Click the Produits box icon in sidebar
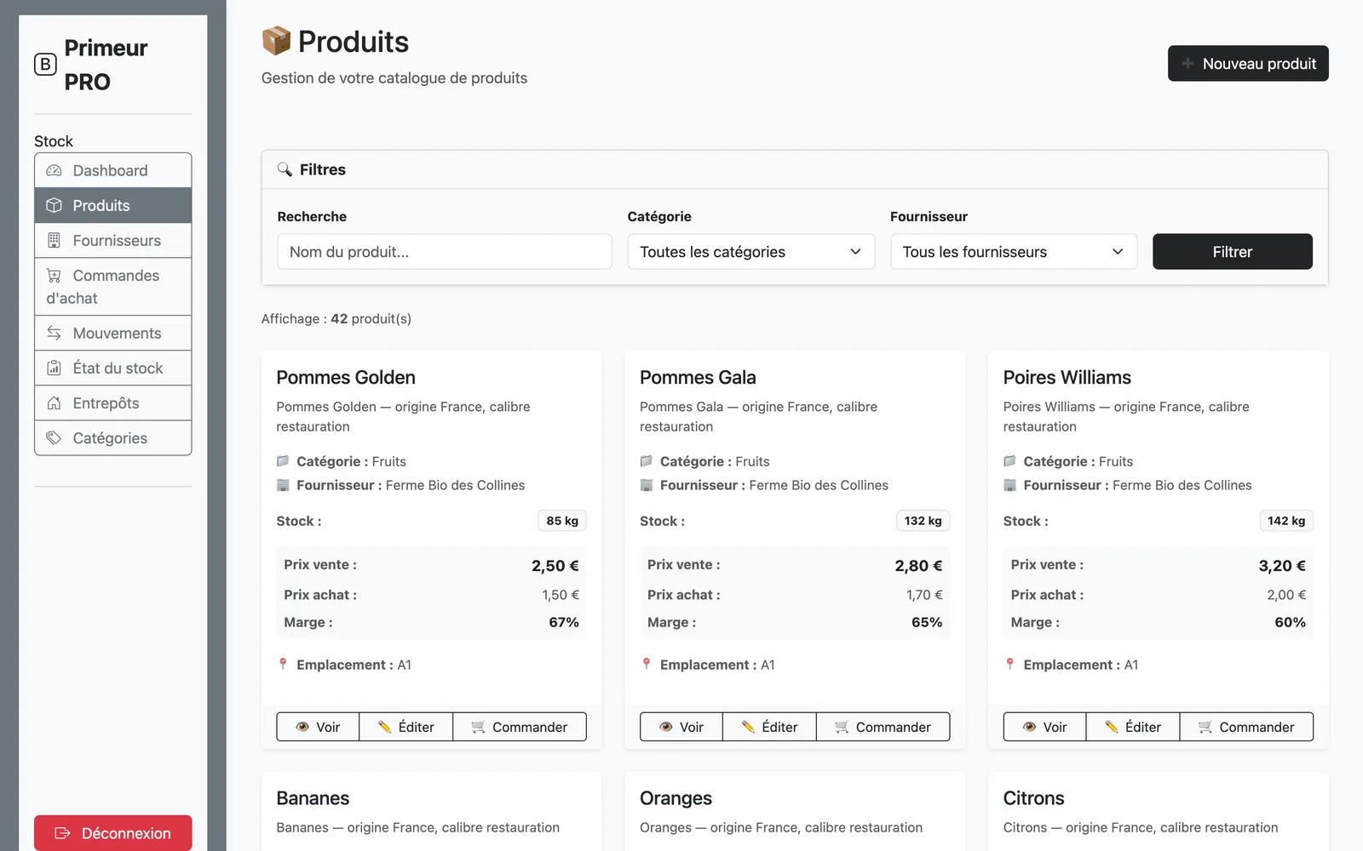Image resolution: width=1363 pixels, height=851 pixels. click(x=54, y=205)
